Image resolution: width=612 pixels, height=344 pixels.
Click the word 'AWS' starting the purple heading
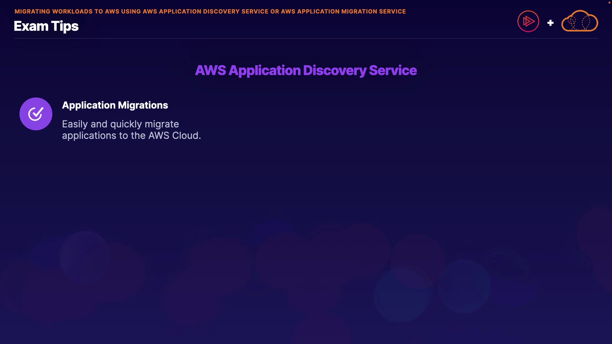coord(210,70)
